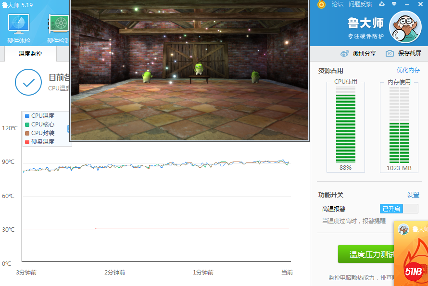Screen dimensions: 428x286
Task: Click the popup's small 鲁大师 avatar
Action: (x=403, y=229)
